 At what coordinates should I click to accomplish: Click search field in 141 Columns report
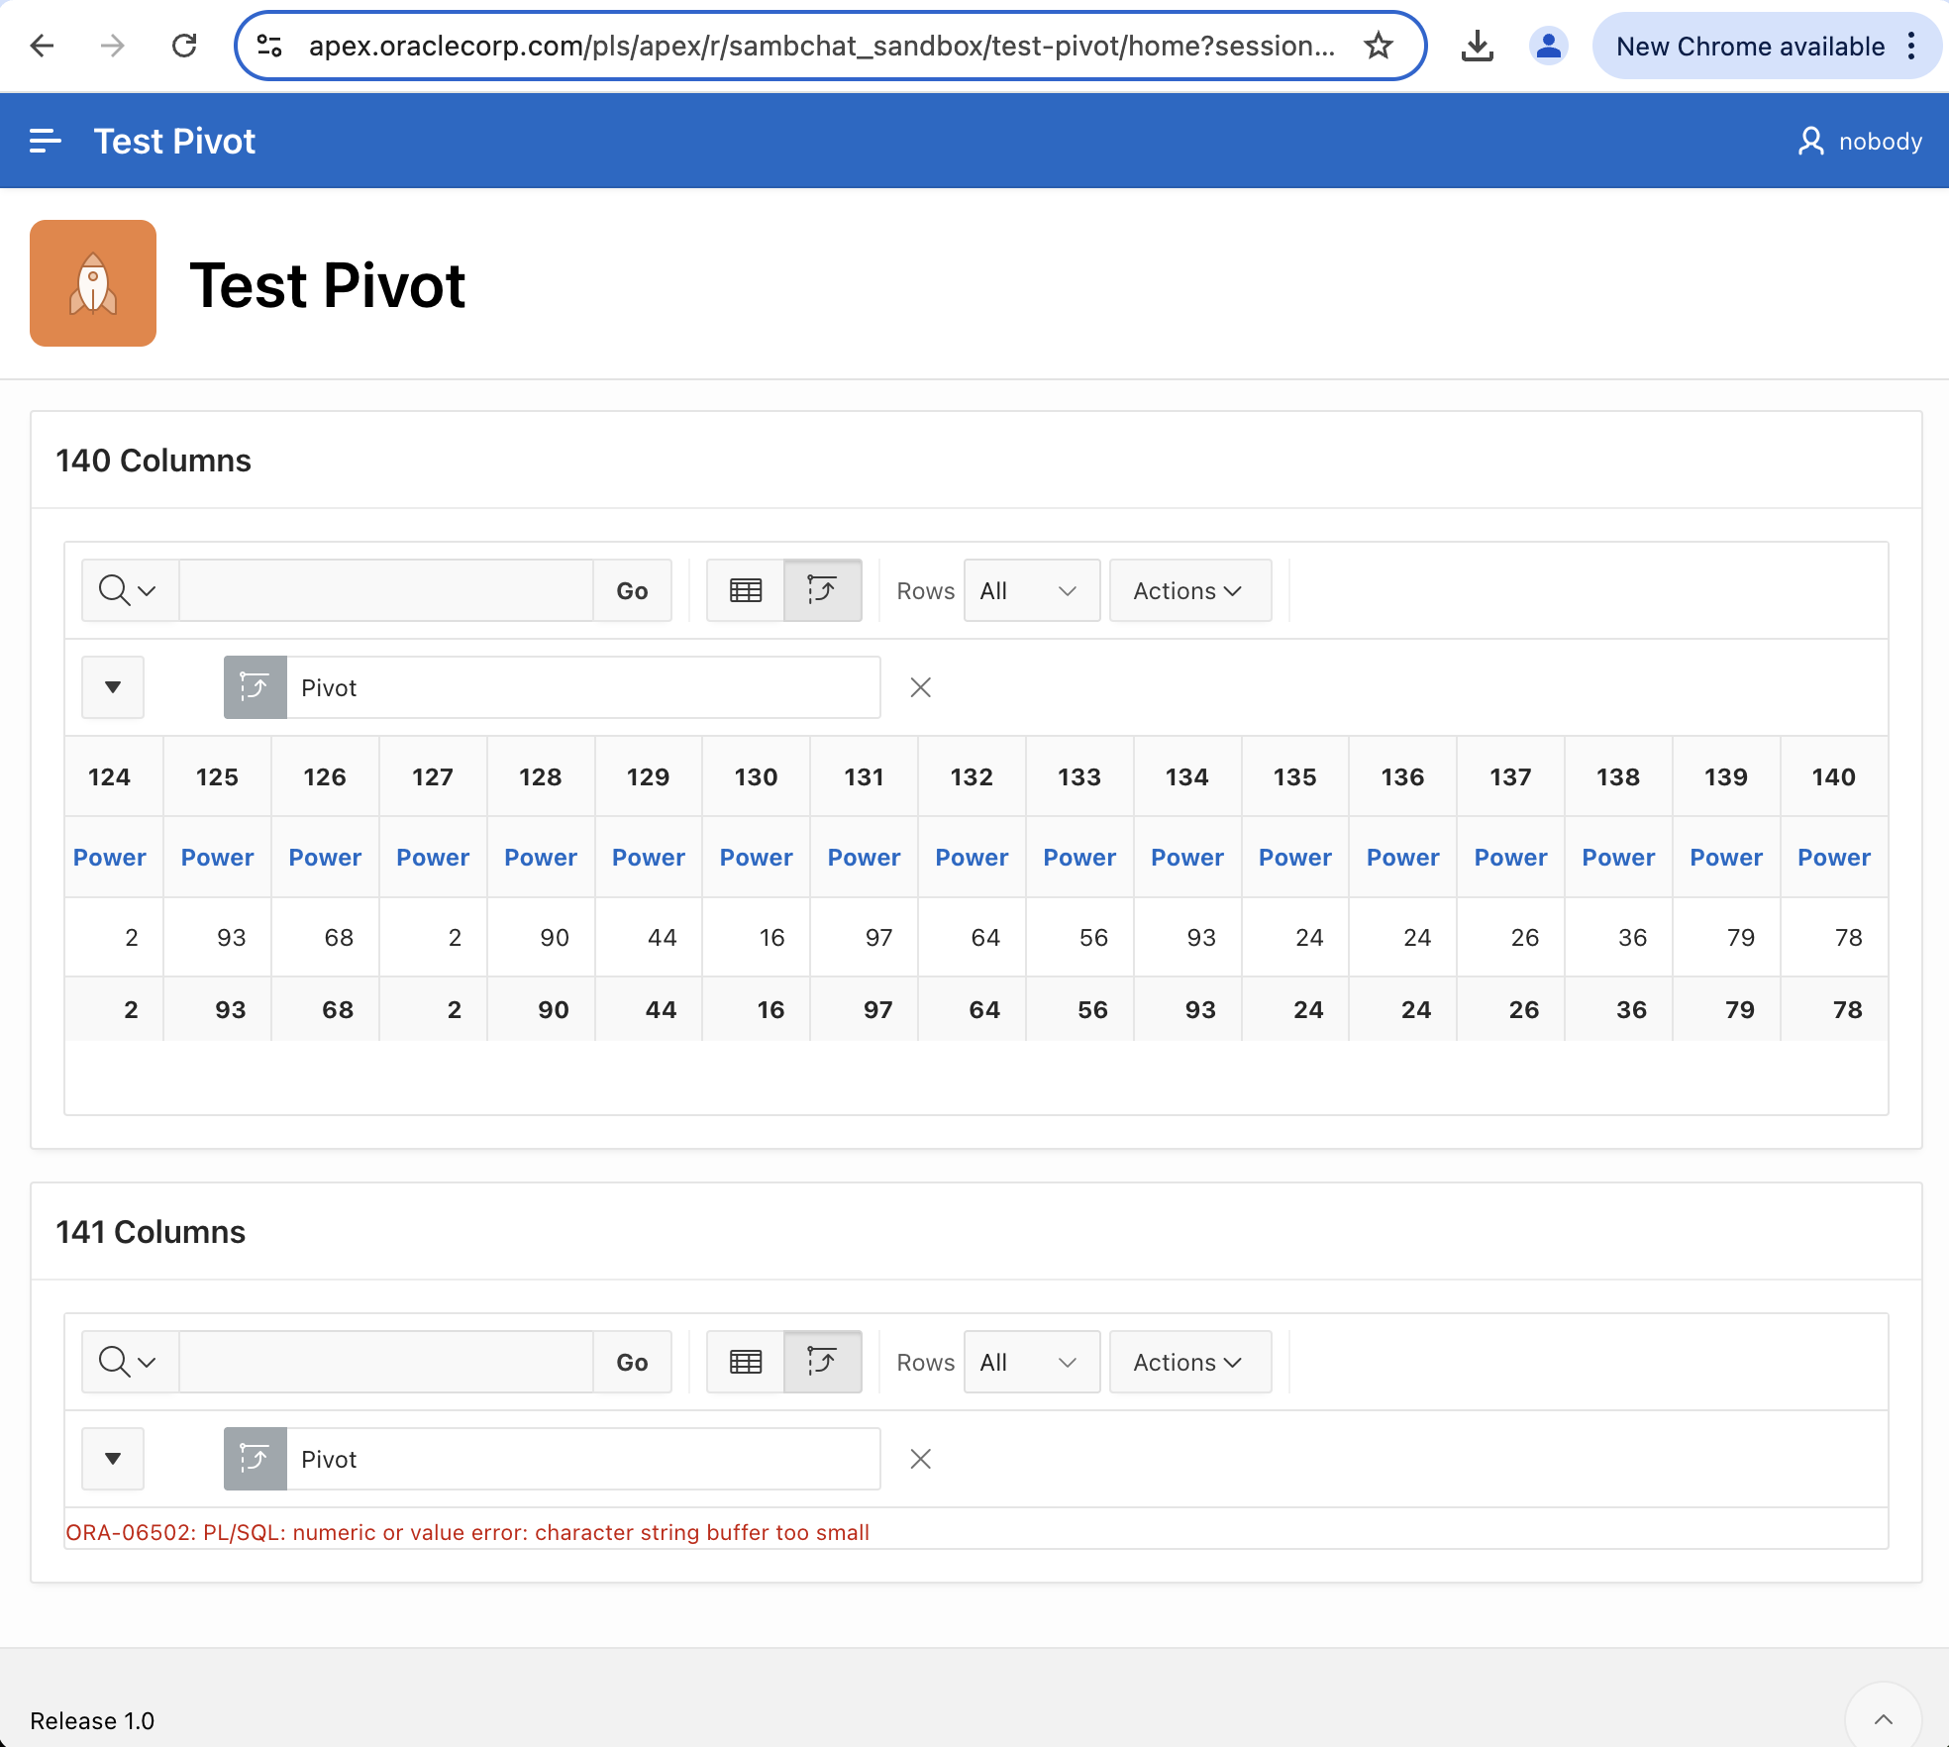[386, 1362]
